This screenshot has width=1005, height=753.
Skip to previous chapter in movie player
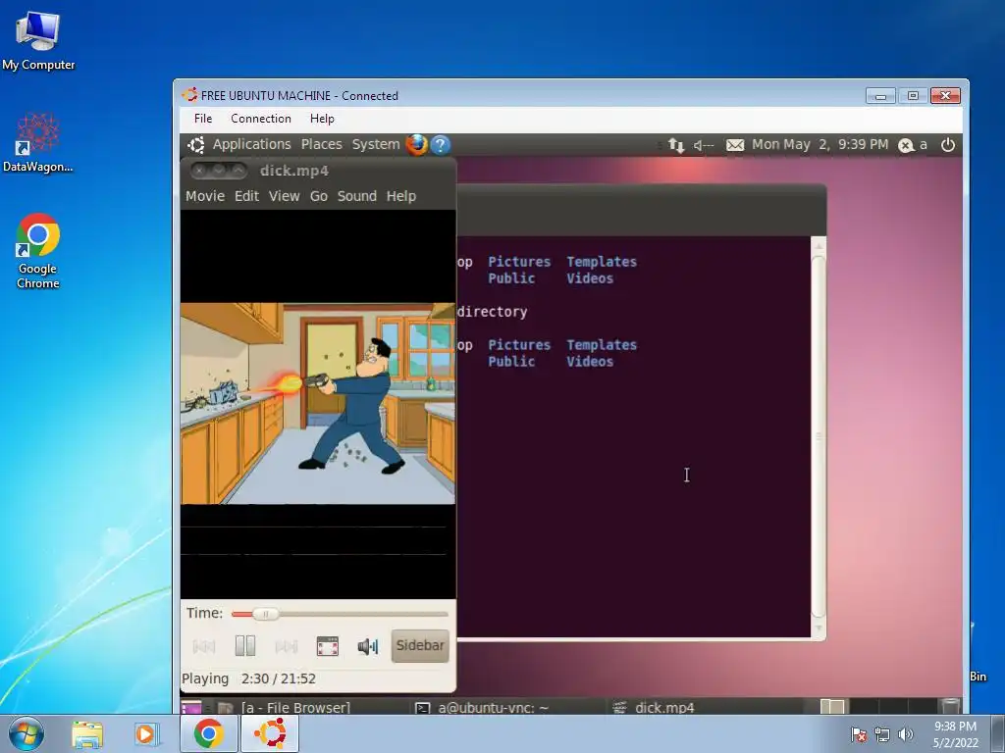[204, 646]
